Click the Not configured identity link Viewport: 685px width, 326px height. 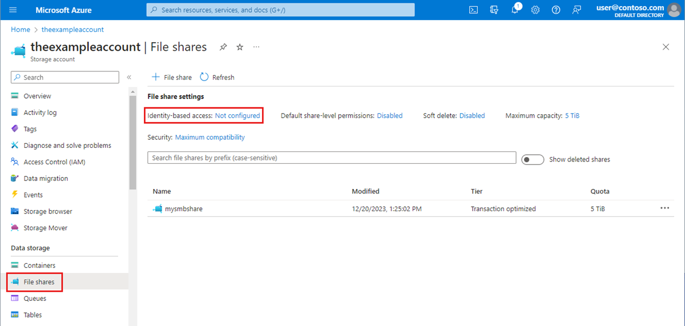coord(237,115)
